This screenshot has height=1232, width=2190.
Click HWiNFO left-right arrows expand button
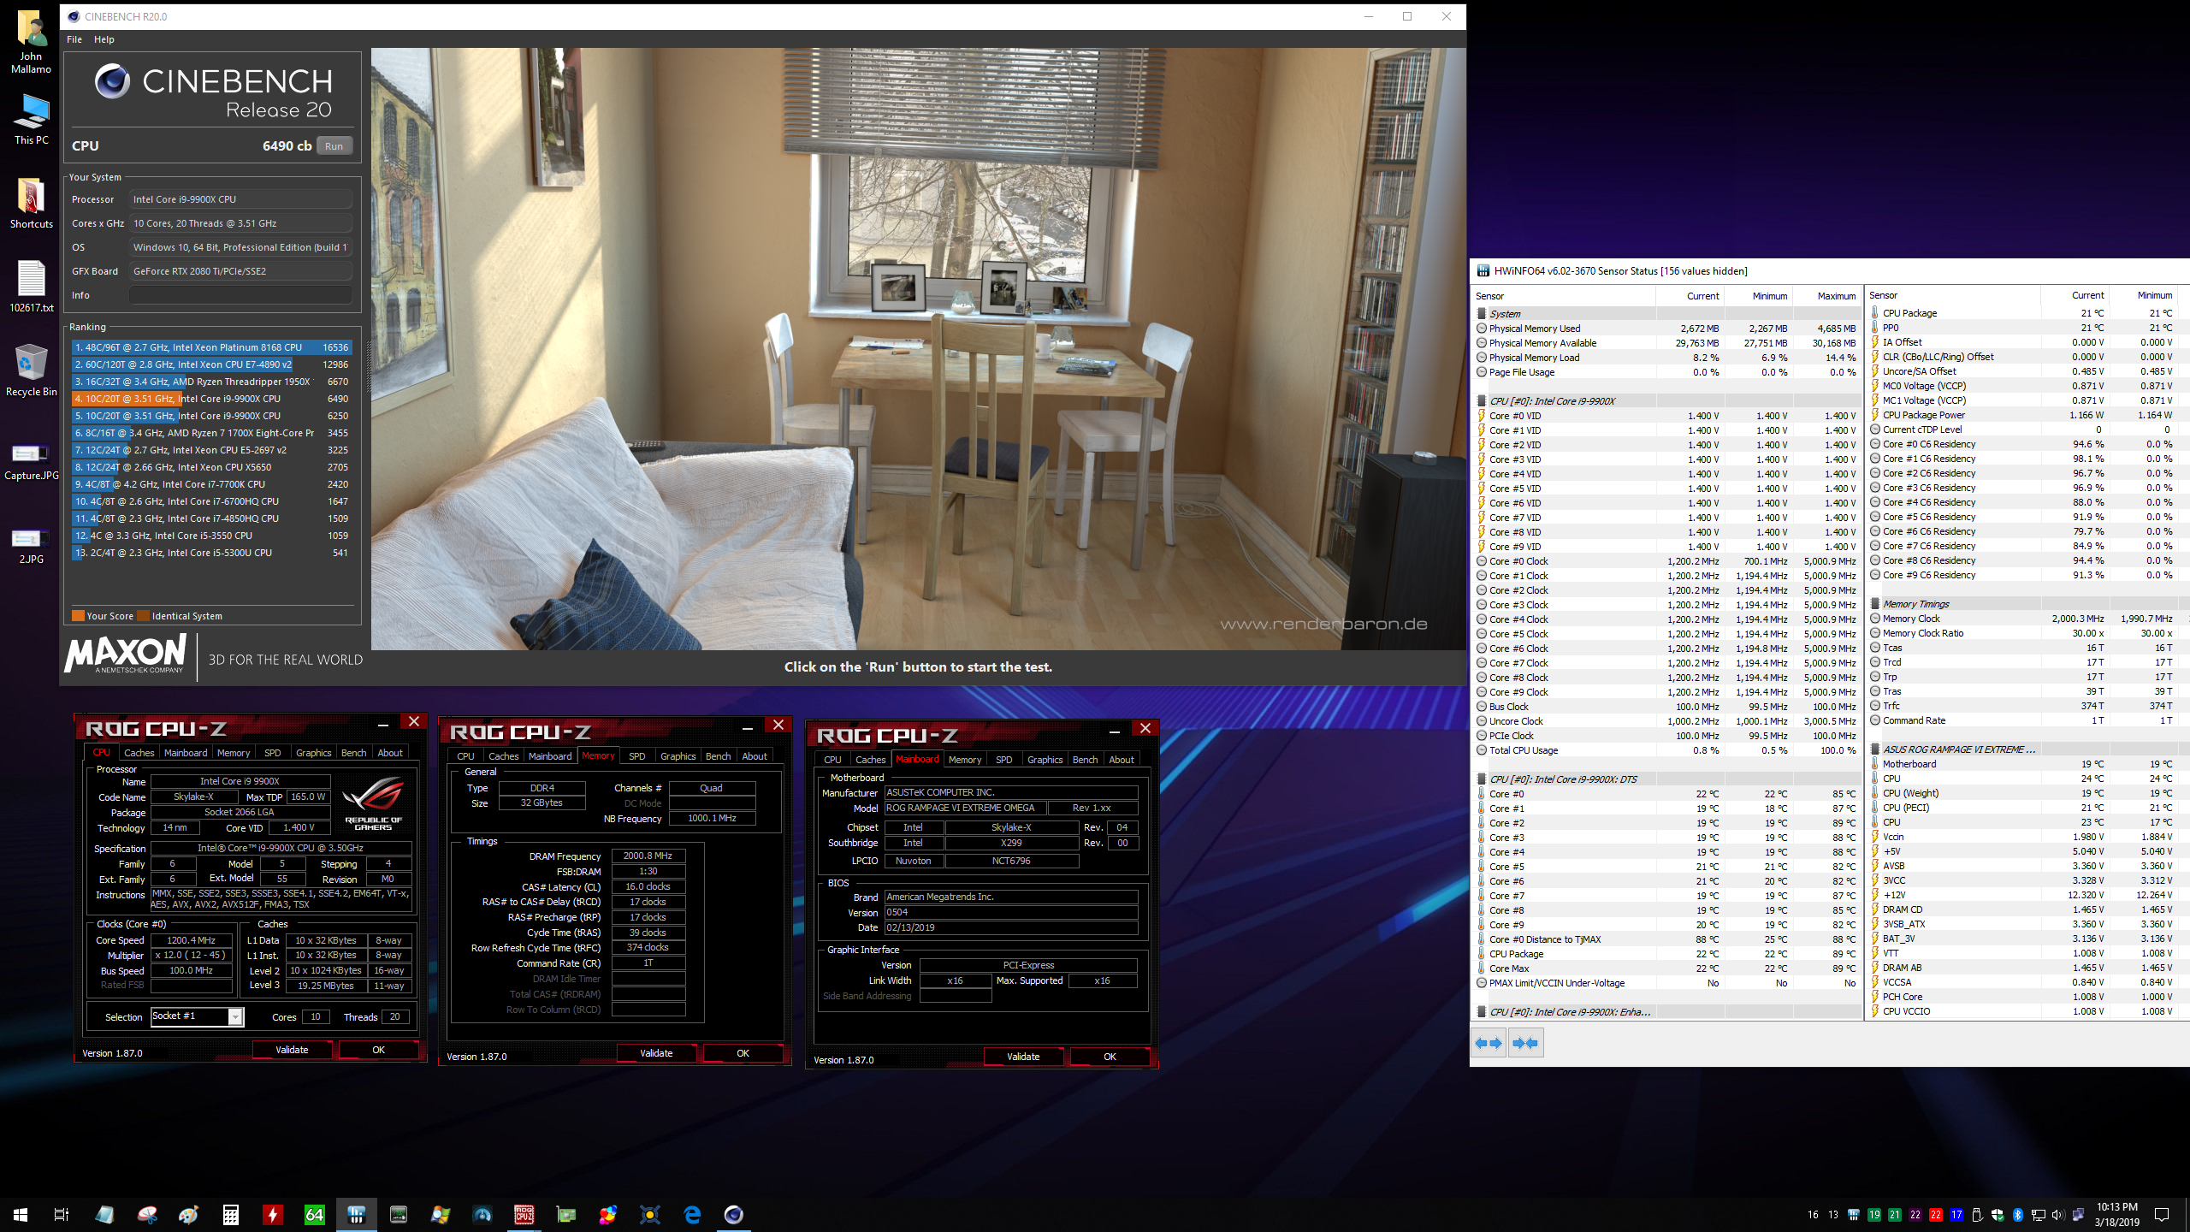tap(1489, 1043)
